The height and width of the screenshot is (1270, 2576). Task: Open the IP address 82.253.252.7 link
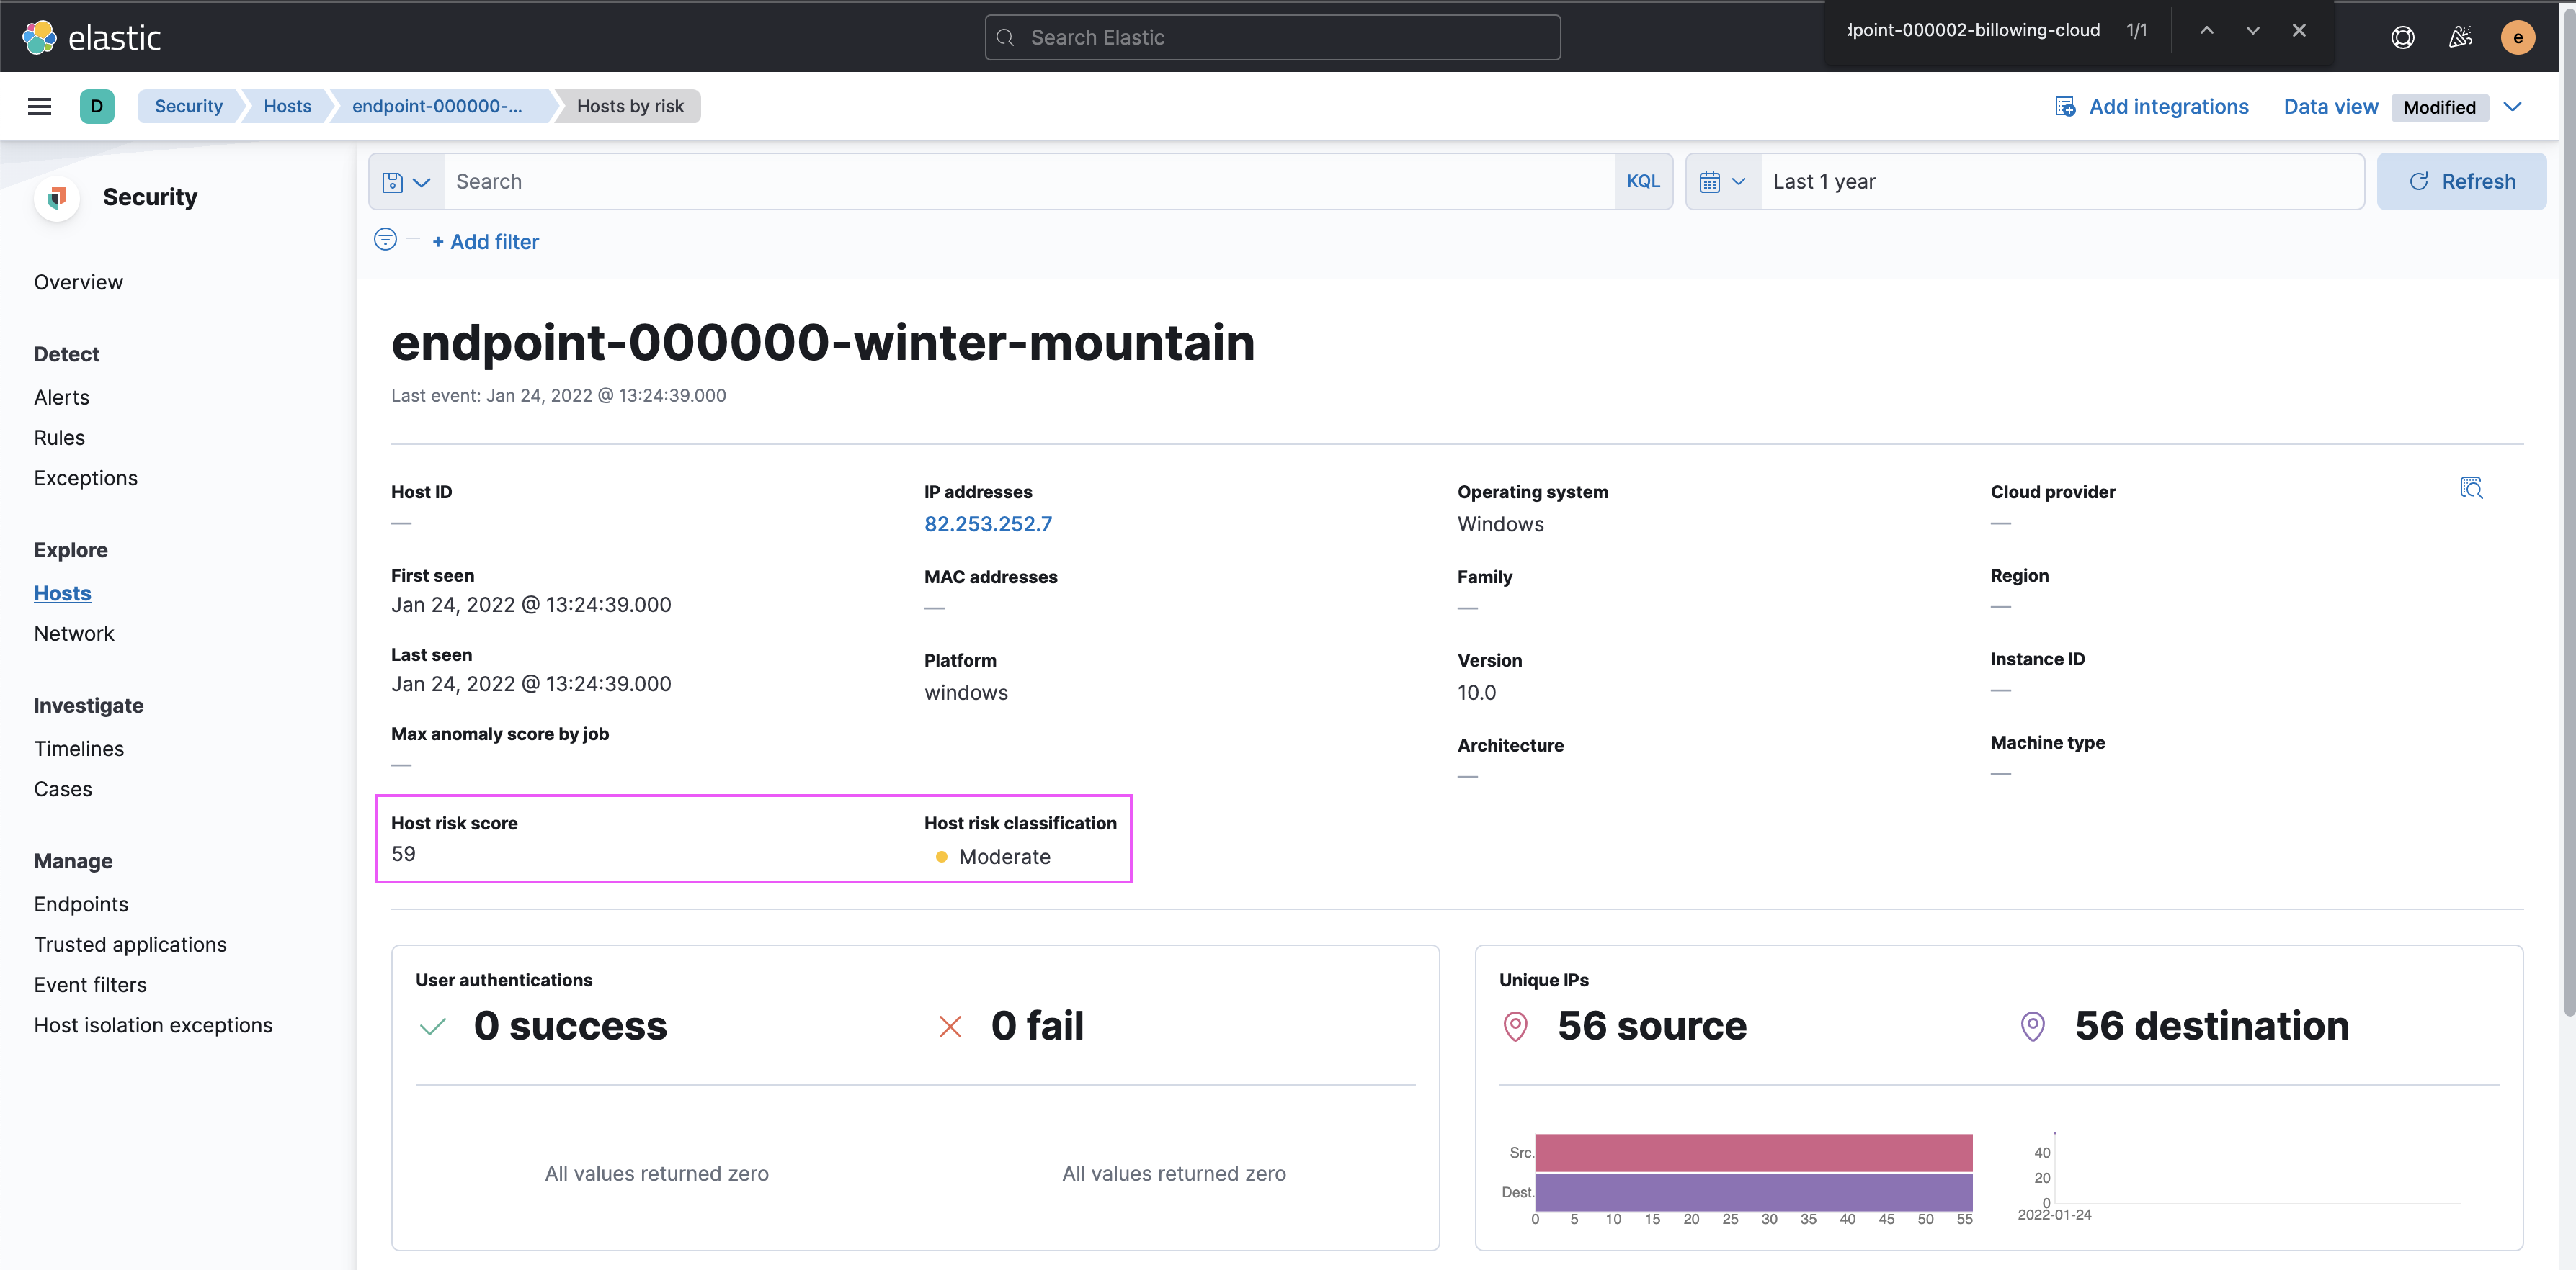pyautogui.click(x=988, y=523)
